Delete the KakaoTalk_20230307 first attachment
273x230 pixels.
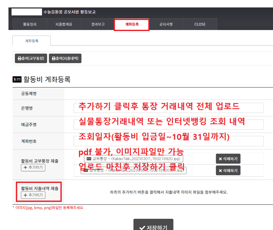coord(228,159)
